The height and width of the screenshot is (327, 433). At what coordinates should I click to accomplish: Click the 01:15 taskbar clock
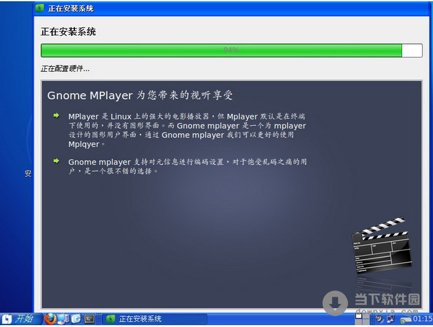422,320
